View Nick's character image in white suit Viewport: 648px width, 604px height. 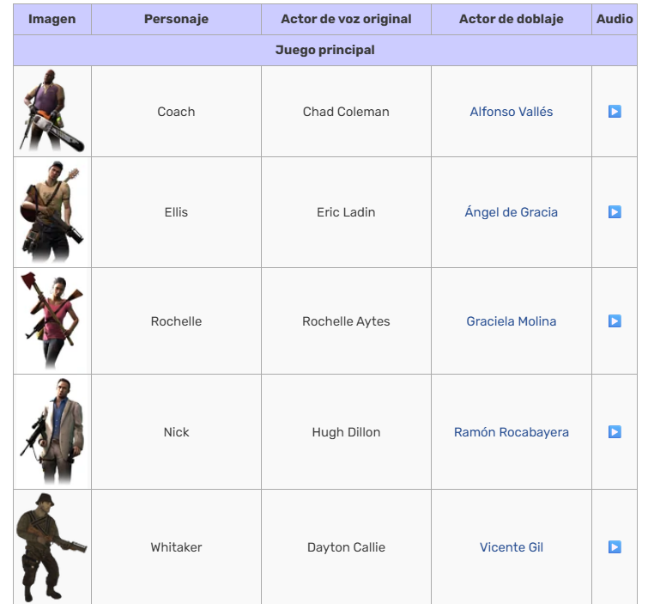coord(52,431)
